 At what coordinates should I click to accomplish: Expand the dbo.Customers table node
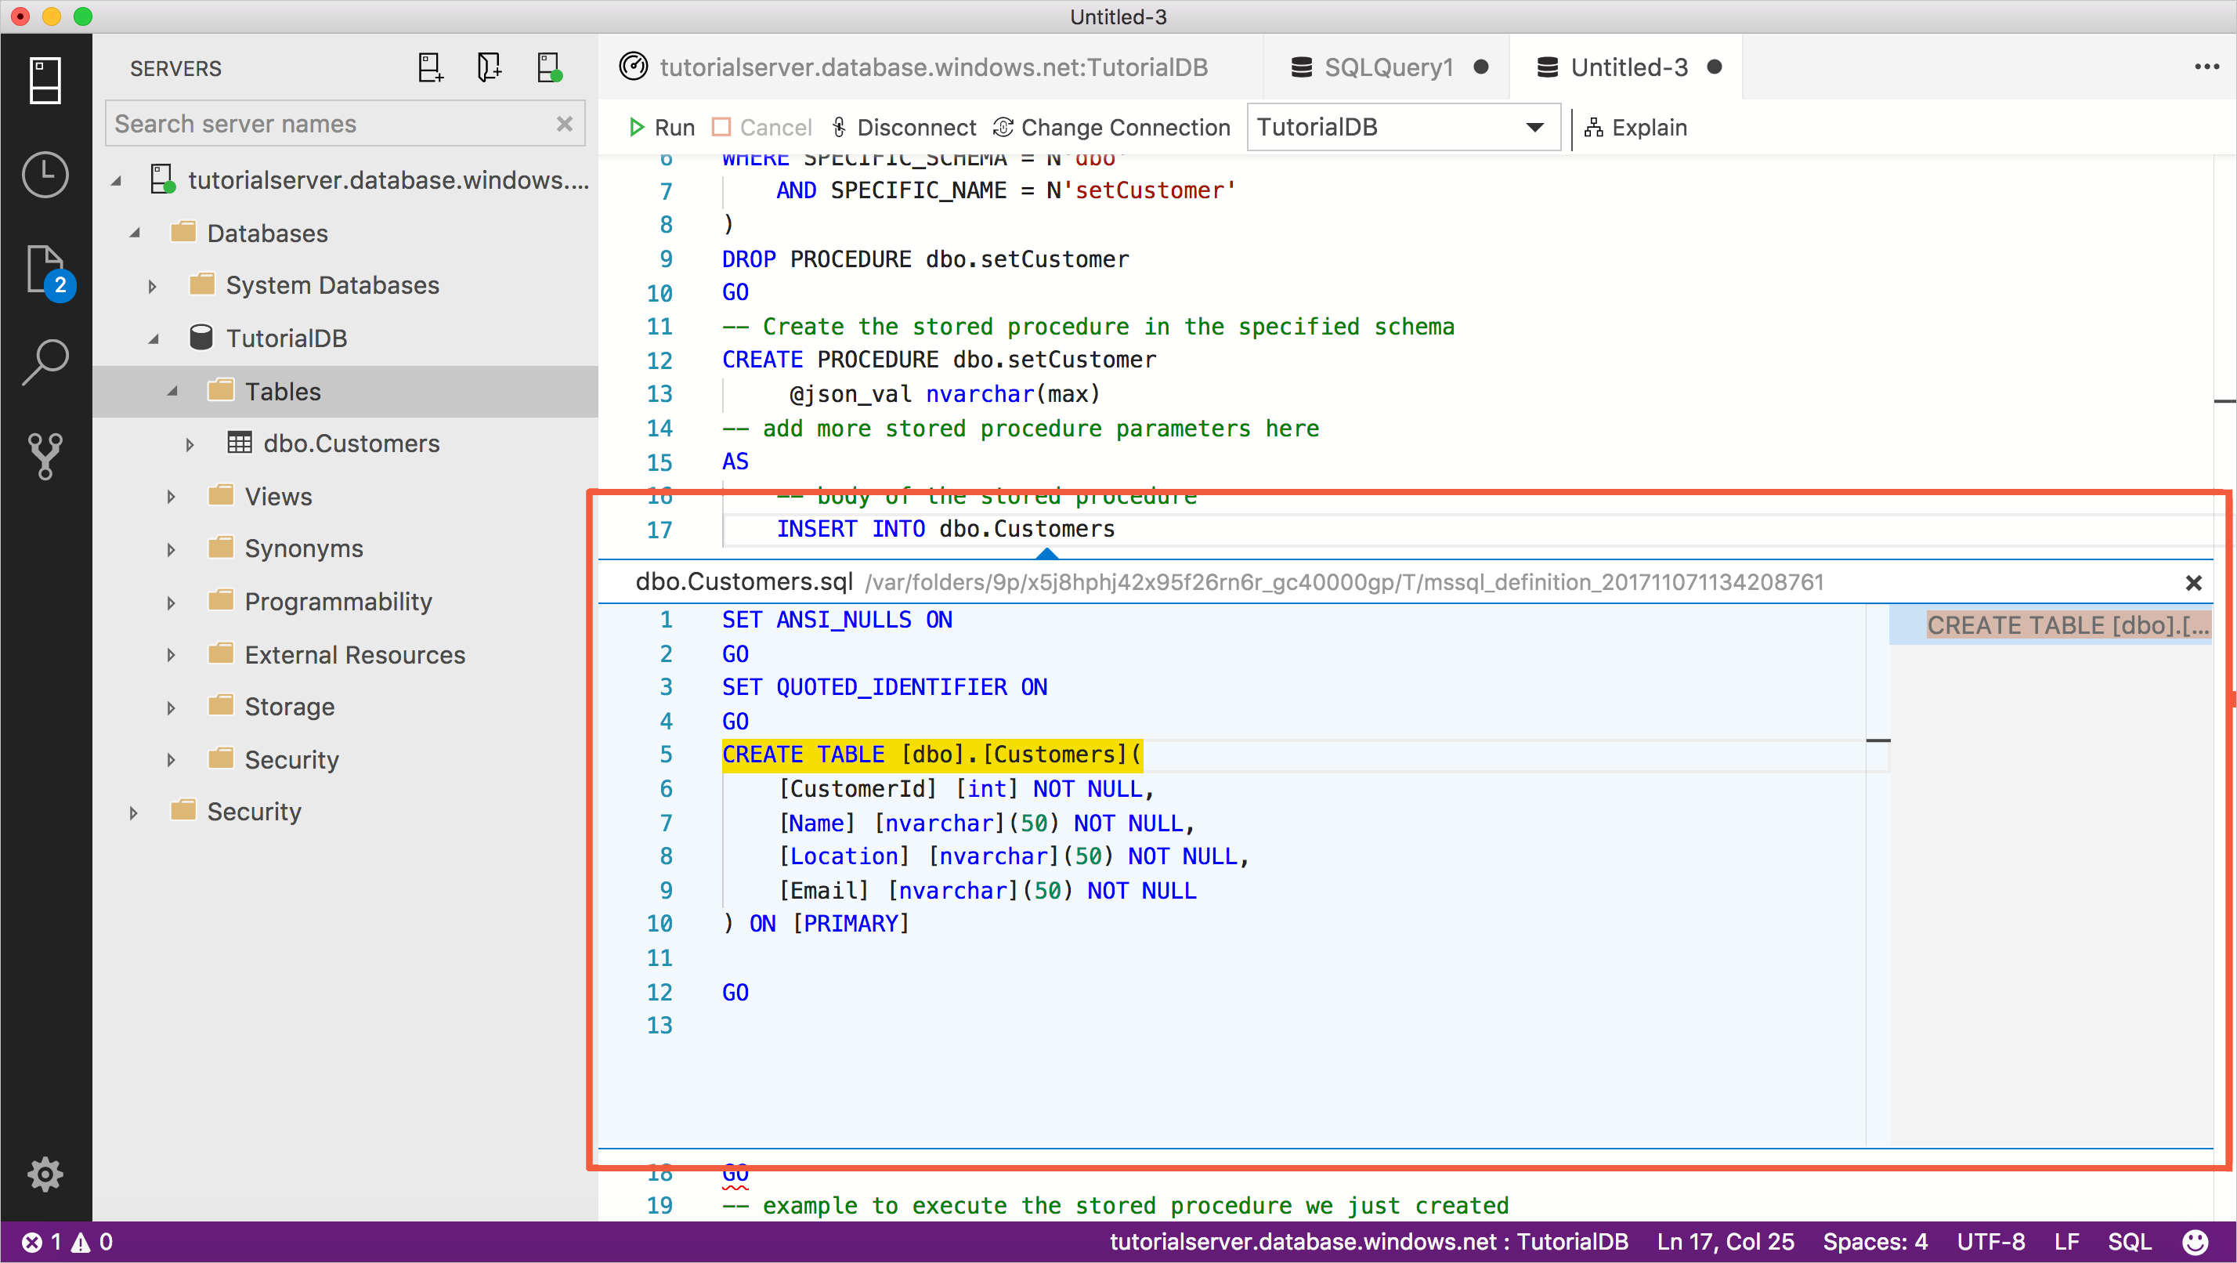[x=181, y=444]
